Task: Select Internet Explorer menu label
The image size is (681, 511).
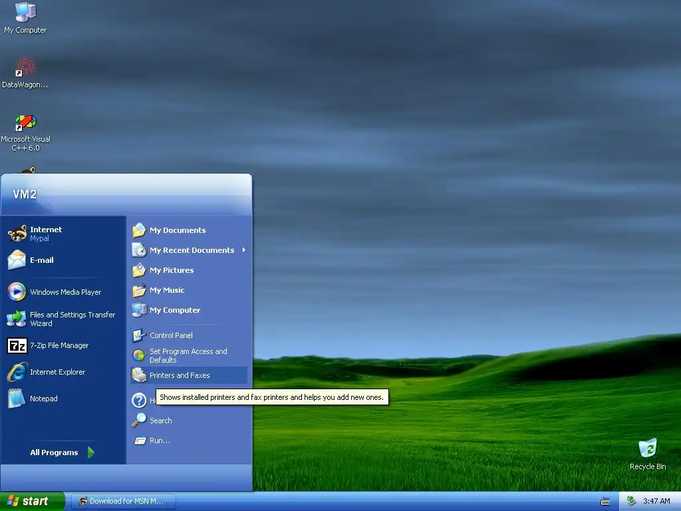Action: tap(57, 372)
